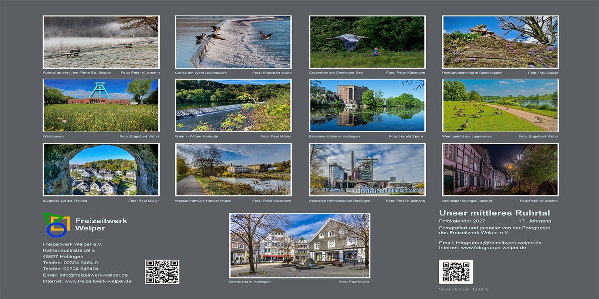Select the Graureiher am Ümminger See photo
599x299 pixels.
point(367,42)
